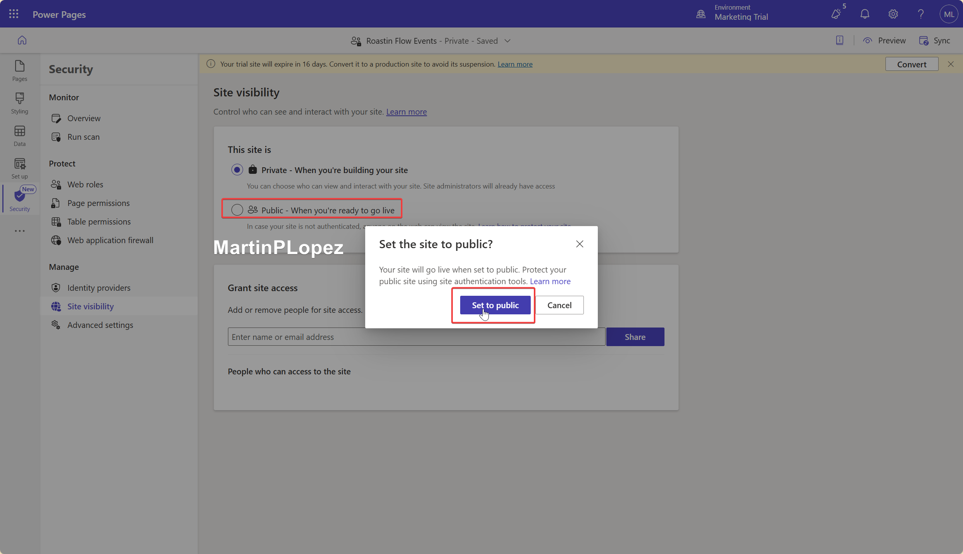Select the Private site radio button
963x554 pixels.
tap(237, 170)
